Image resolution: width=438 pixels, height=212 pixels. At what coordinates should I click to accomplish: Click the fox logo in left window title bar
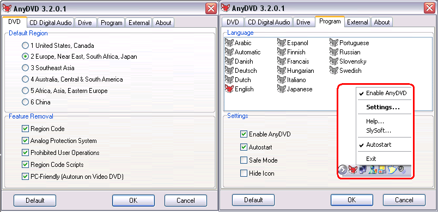(x=7, y=9)
